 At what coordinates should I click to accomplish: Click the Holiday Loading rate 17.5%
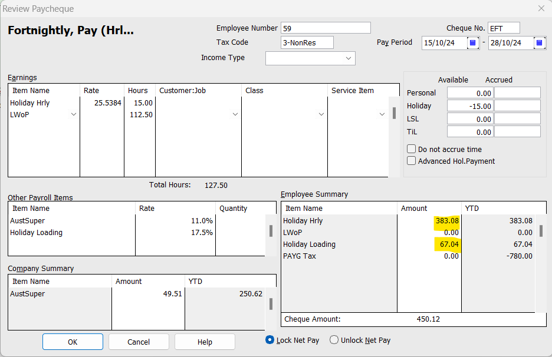[202, 233]
